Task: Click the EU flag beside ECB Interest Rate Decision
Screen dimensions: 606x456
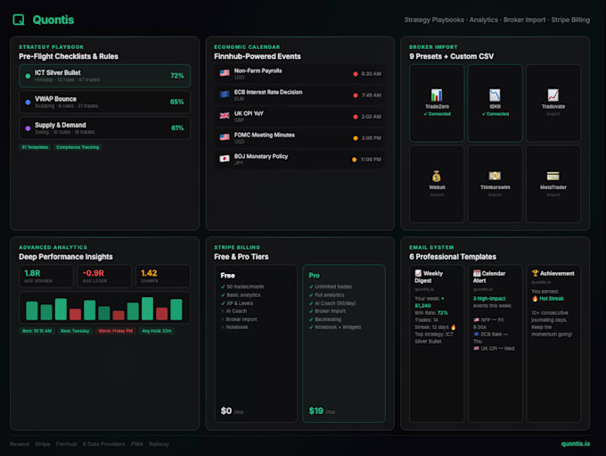Action: 225,95
